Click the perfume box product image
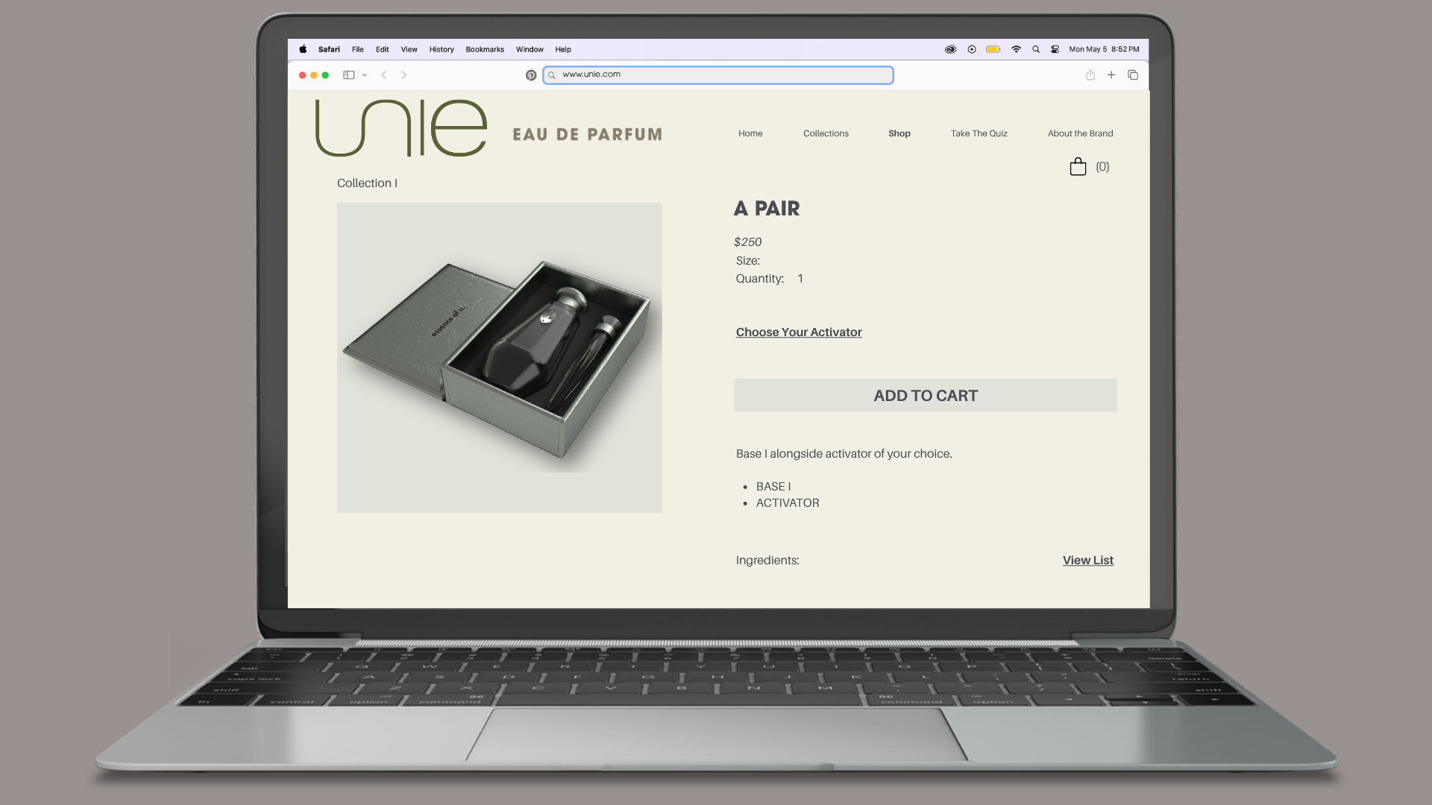Image resolution: width=1432 pixels, height=805 pixels. pyautogui.click(x=500, y=358)
